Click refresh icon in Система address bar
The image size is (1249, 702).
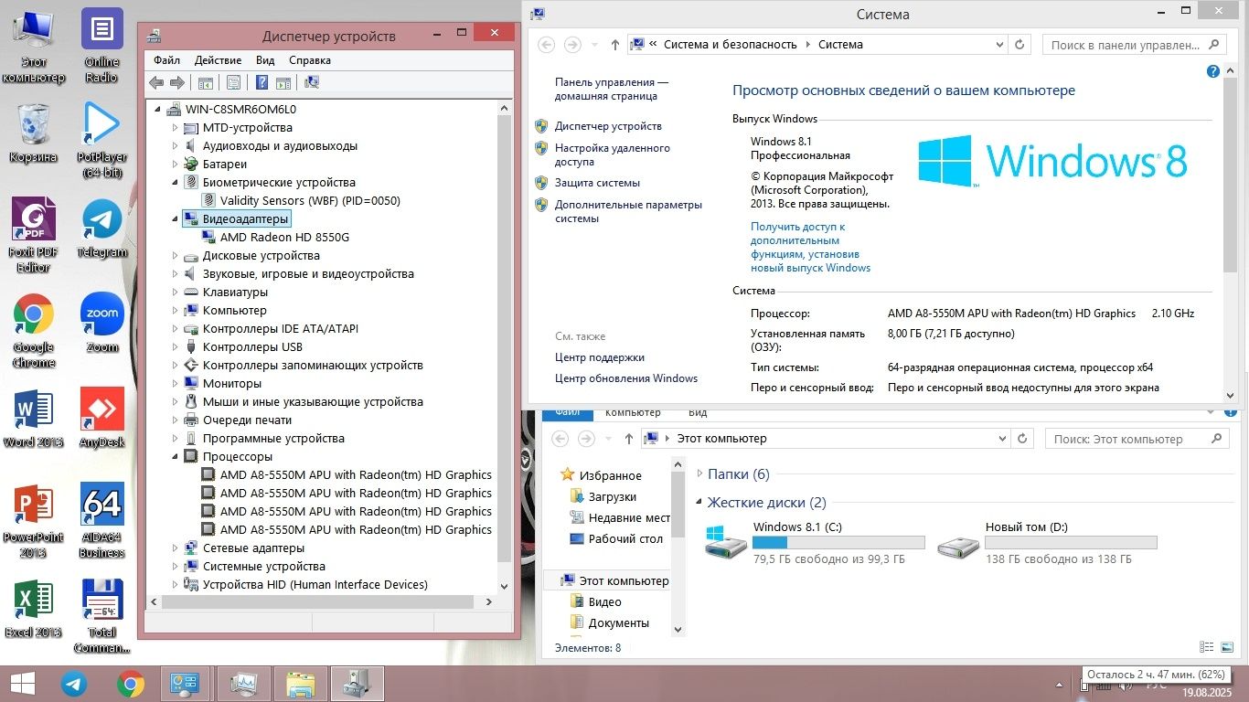point(1020,44)
